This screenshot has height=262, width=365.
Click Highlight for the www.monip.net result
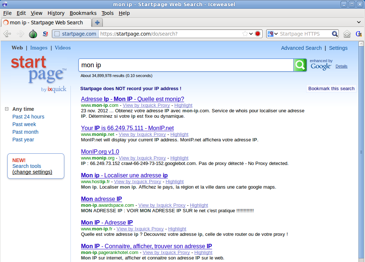179,134
